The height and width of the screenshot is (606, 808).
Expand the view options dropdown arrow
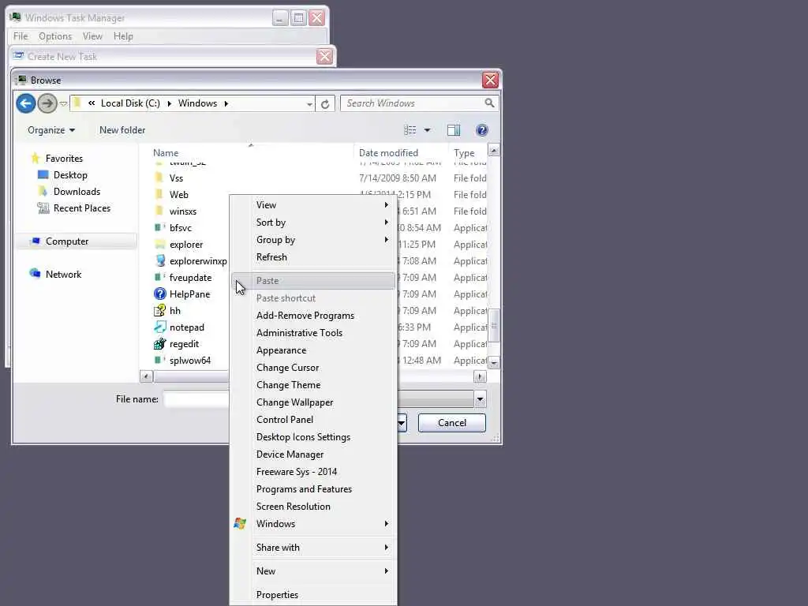[427, 130]
